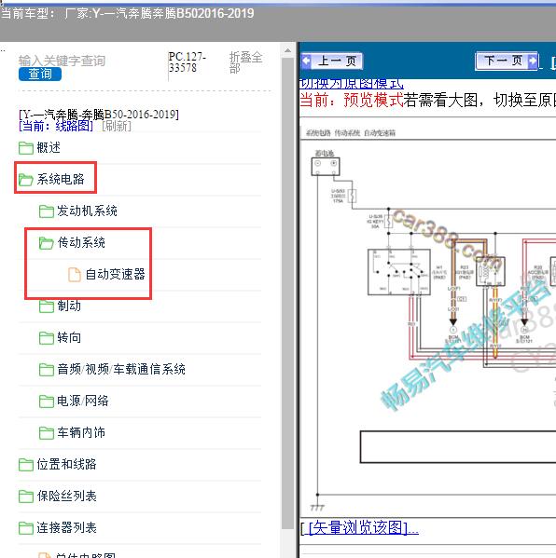Open the 自动变速器 diagram entry
The image size is (556, 558).
pyautogui.click(x=115, y=275)
